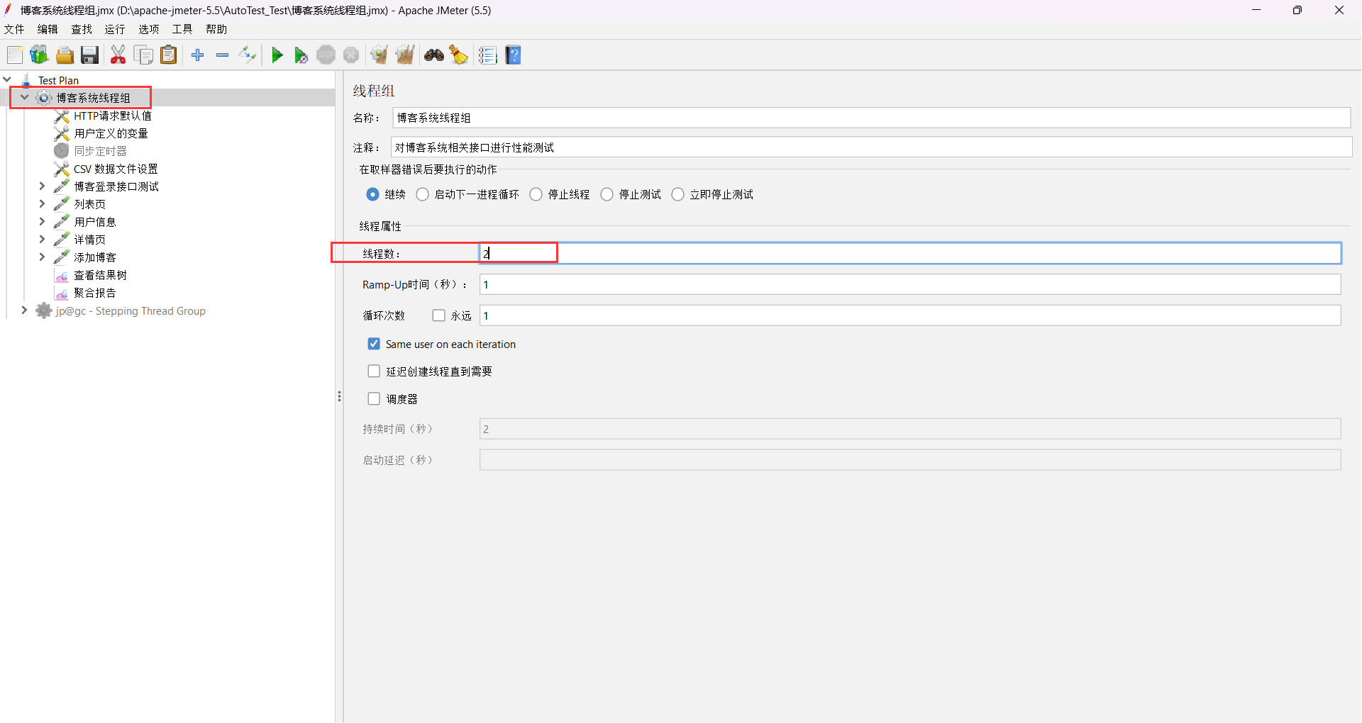This screenshot has width=1362, height=723.
Task: Click the Stop test icon
Action: point(326,55)
